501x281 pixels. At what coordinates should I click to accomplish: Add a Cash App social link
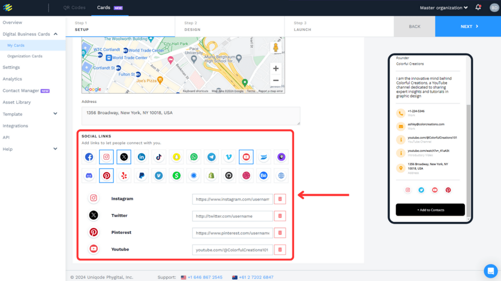(176, 176)
